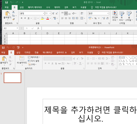Click Excel's Format Painter brush icon
This screenshot has height=124, width=137.
click(14, 19)
